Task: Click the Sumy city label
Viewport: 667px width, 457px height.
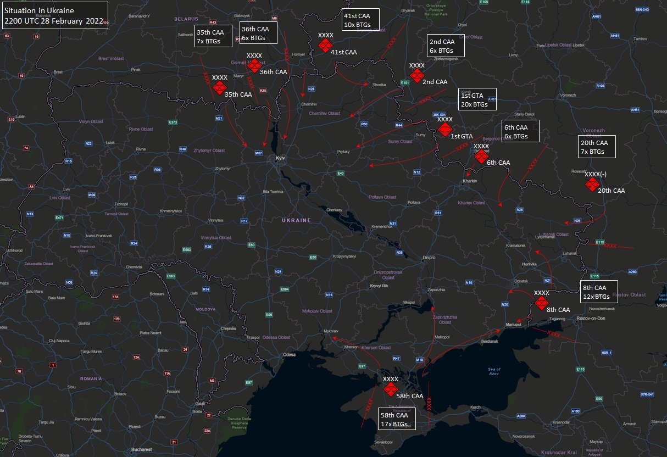Action: coord(421,135)
